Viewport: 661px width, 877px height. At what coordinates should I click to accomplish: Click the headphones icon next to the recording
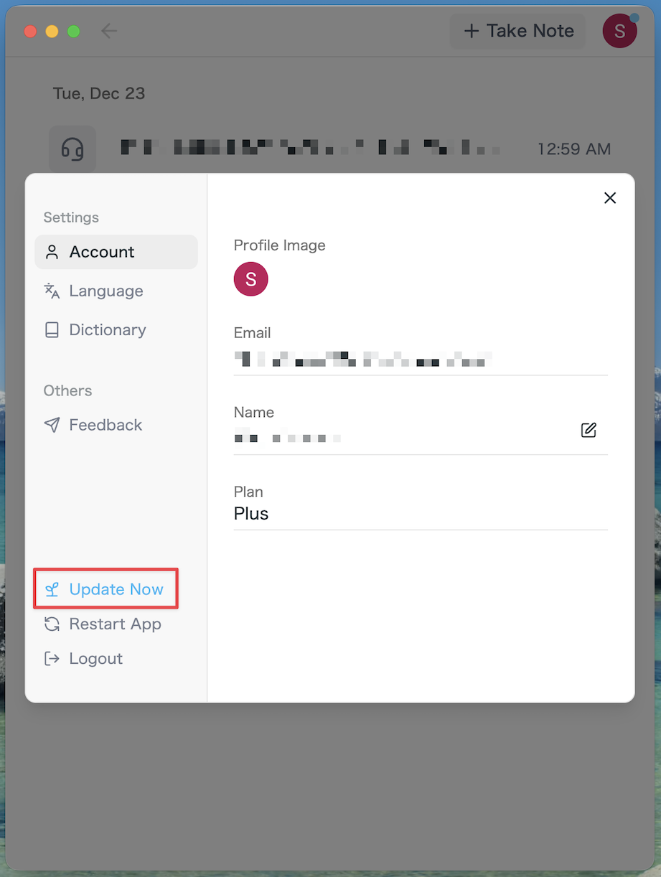pos(72,149)
